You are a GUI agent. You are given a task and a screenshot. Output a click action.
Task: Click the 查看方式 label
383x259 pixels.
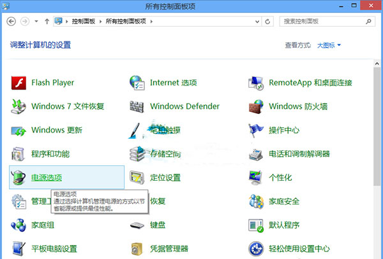pyautogui.click(x=297, y=45)
